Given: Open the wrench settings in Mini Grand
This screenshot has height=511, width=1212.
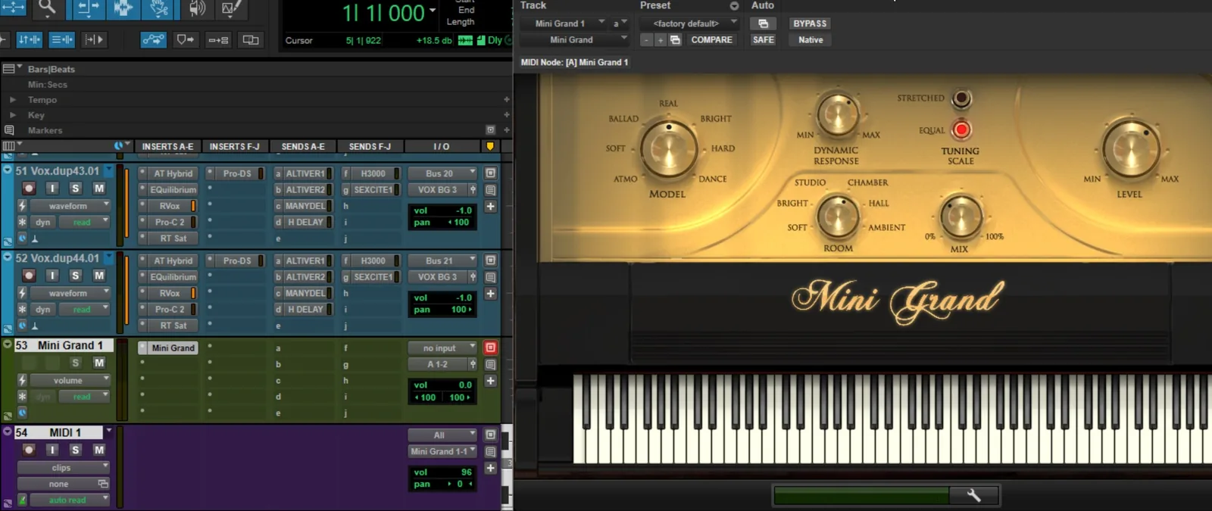Looking at the screenshot, I should pos(974,495).
